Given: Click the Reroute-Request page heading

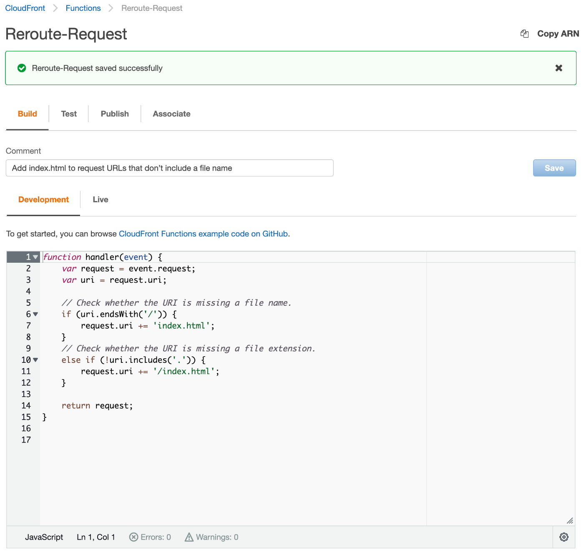Looking at the screenshot, I should click(66, 34).
